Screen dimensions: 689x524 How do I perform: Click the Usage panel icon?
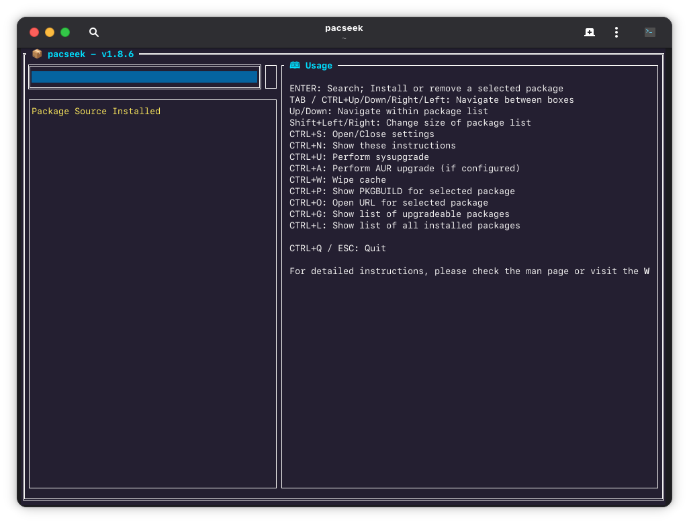(x=294, y=65)
